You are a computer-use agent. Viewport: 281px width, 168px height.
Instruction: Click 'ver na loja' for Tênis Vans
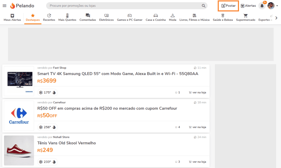coord(197,162)
